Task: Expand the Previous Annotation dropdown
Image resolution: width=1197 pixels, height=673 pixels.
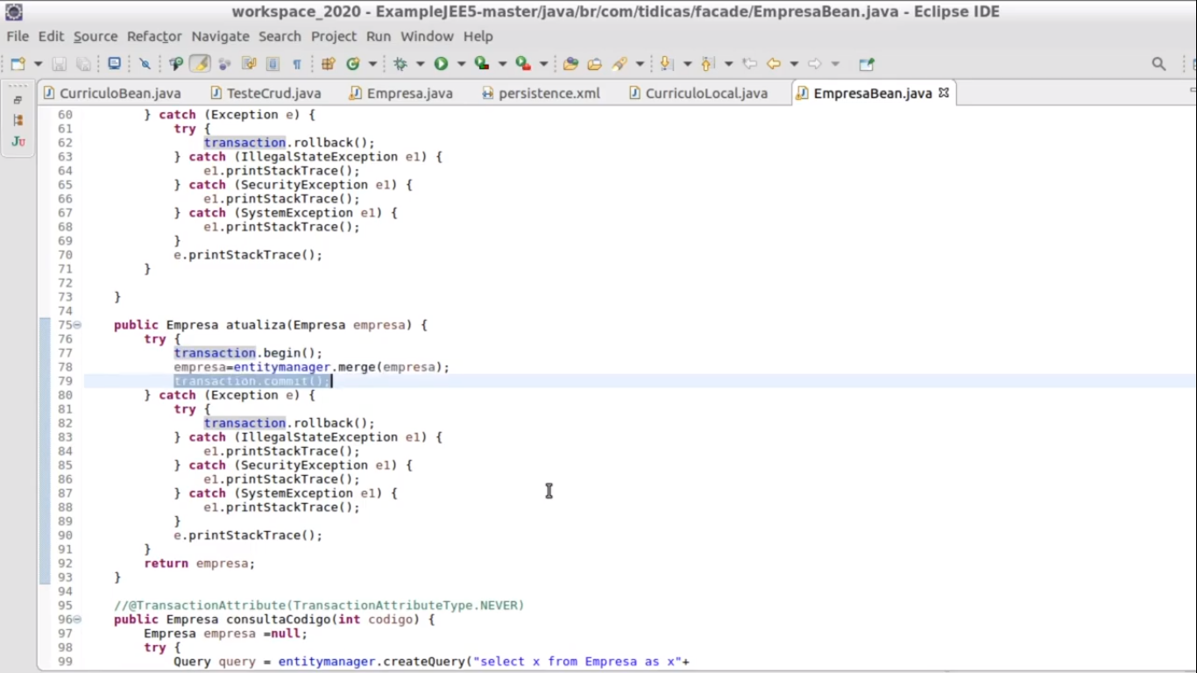Action: (727, 64)
